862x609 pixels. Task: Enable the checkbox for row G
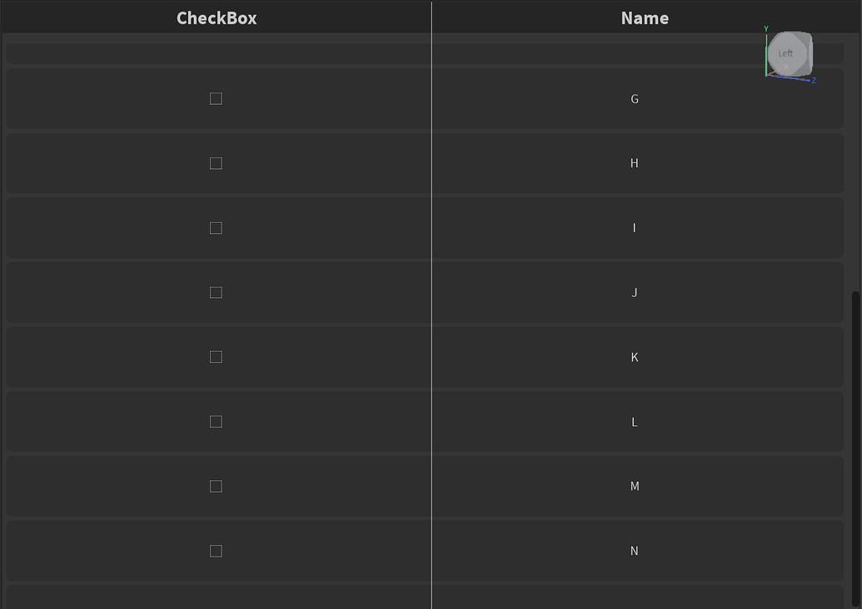point(216,98)
